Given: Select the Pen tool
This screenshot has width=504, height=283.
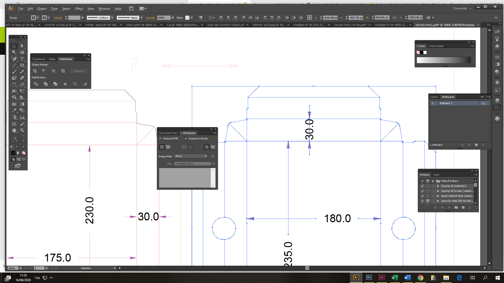Looking at the screenshot, I should tap(14, 59).
